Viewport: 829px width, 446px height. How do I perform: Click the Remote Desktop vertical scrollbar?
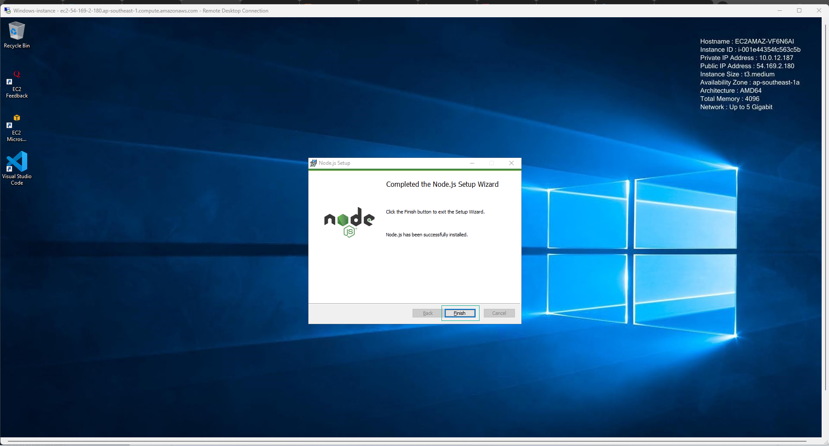pyautogui.click(x=825, y=207)
